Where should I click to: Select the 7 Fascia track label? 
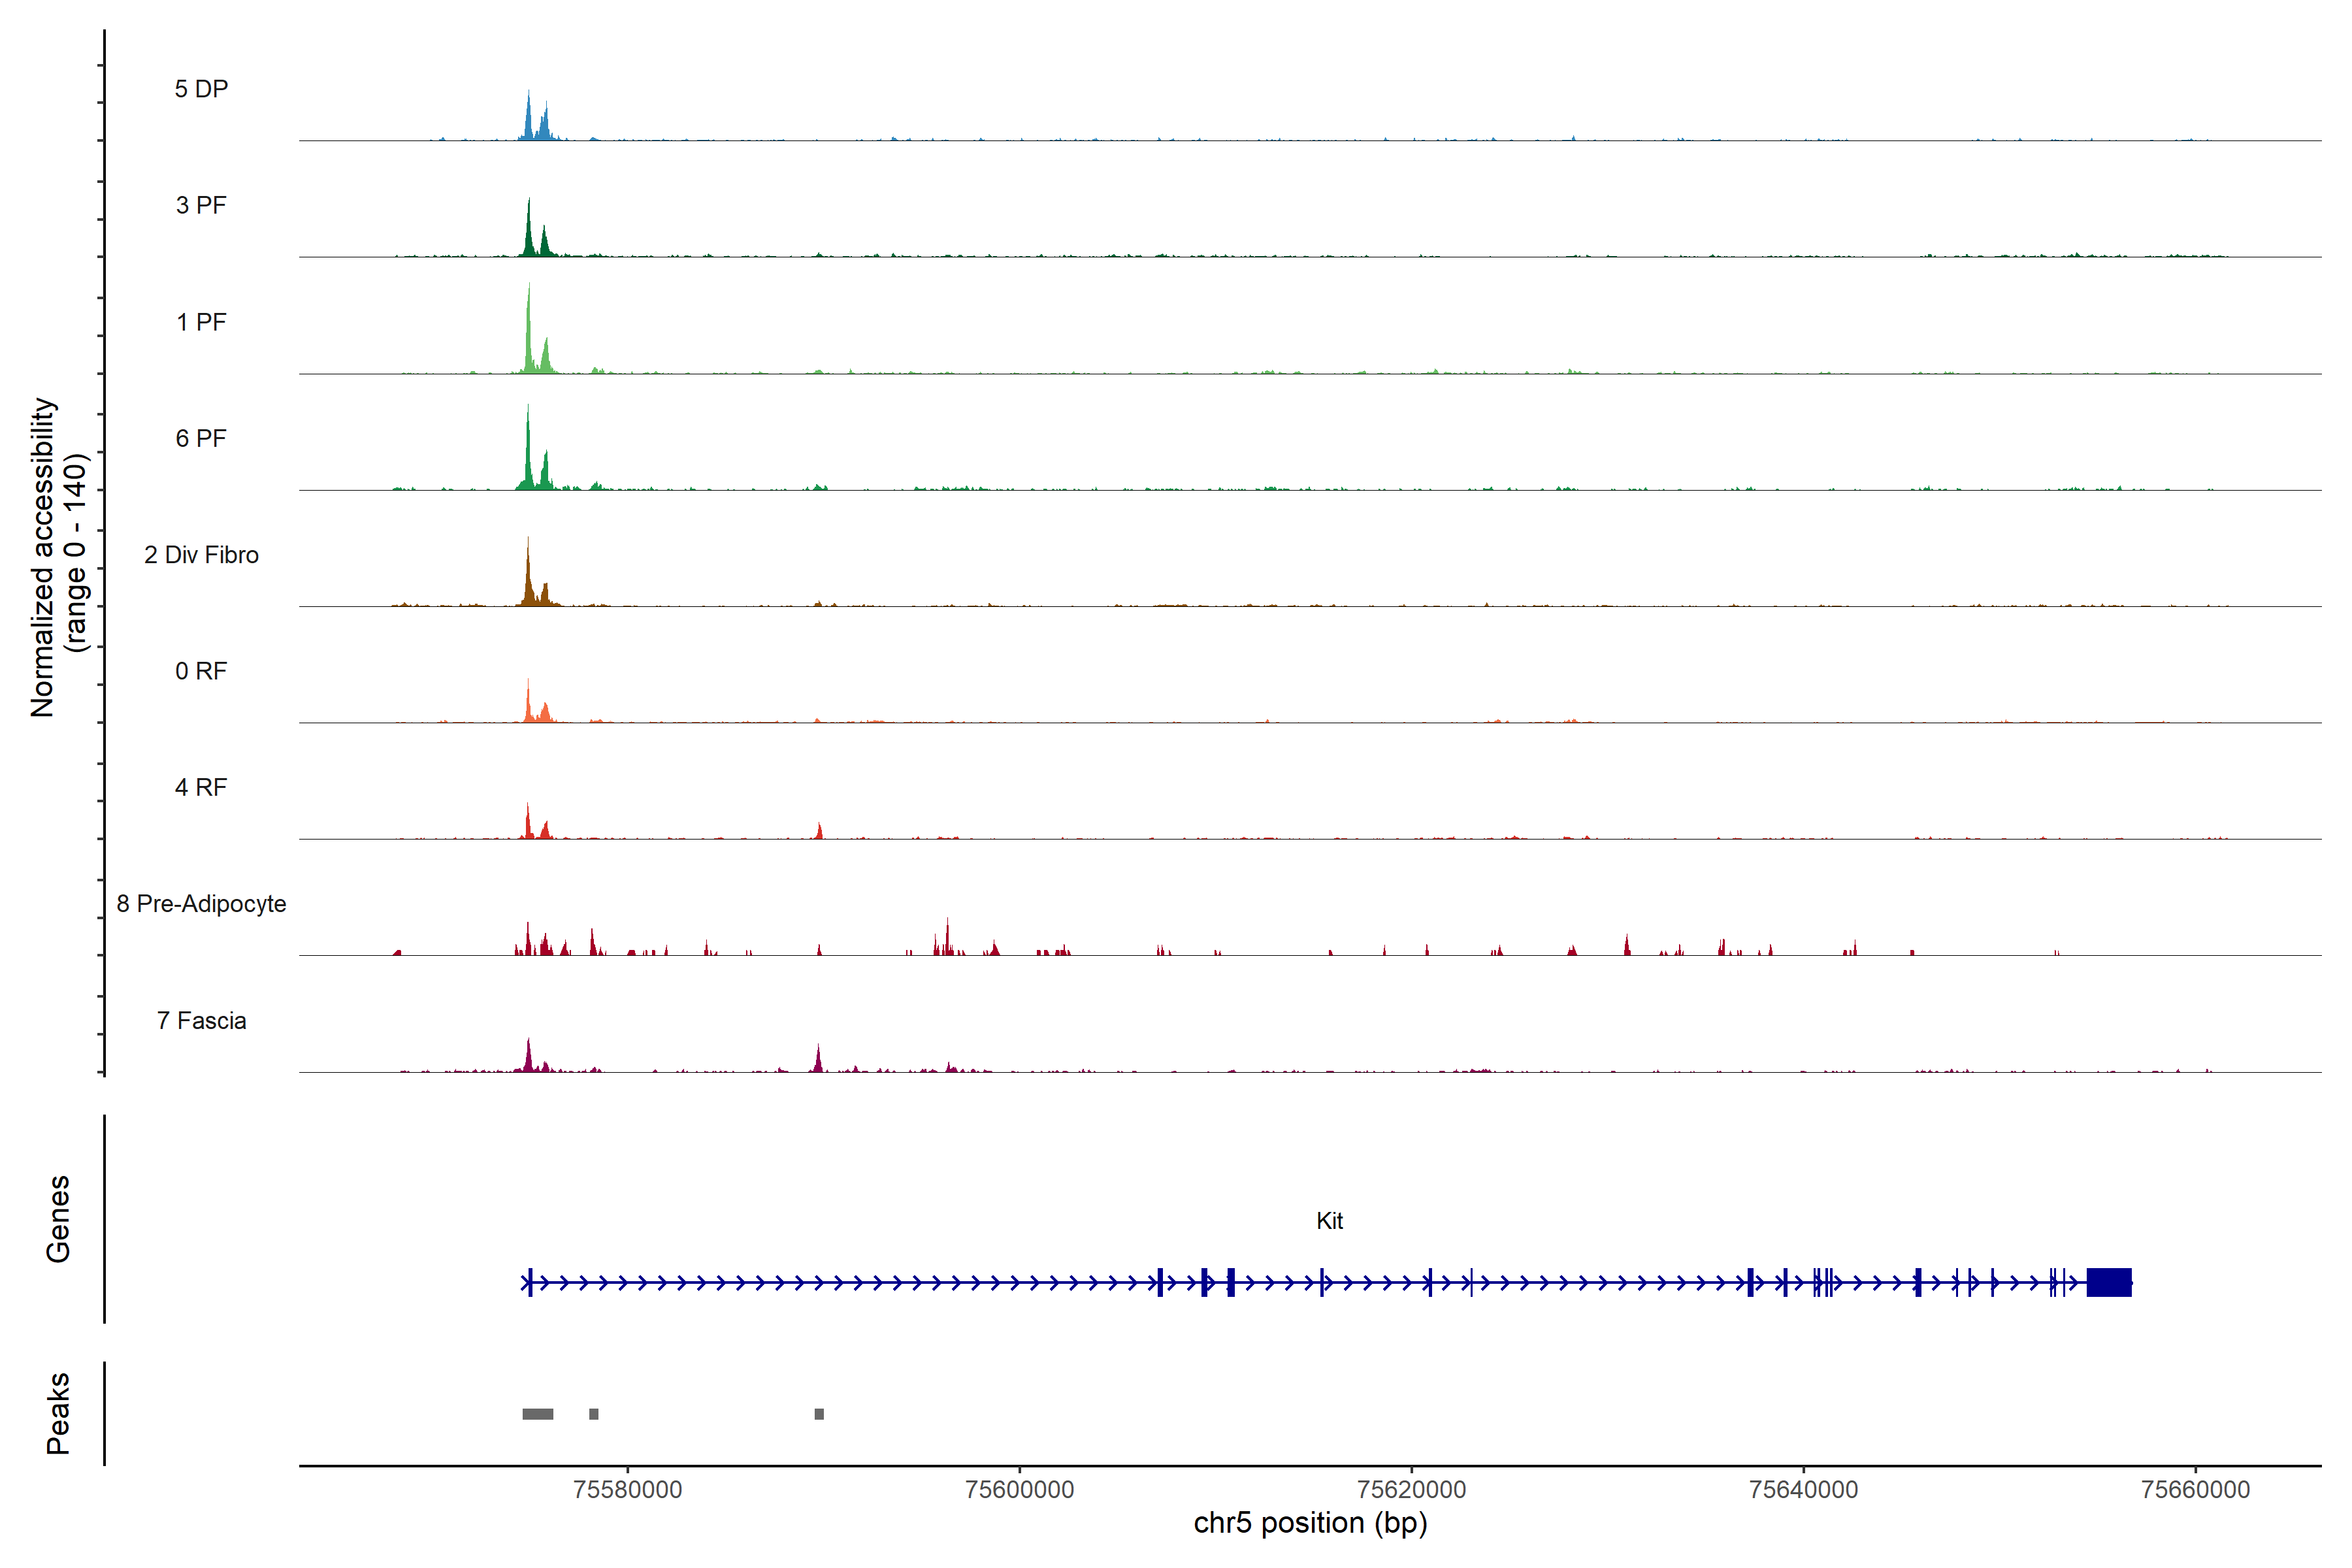(201, 1020)
